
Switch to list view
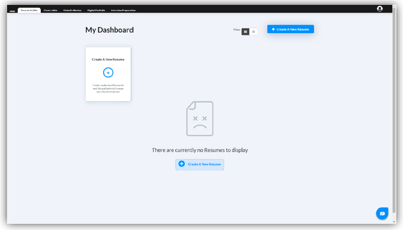coord(253,31)
